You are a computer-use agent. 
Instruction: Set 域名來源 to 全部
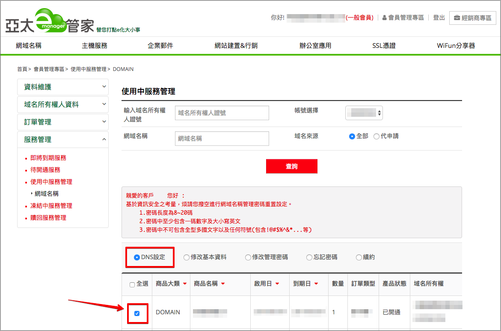352,136
